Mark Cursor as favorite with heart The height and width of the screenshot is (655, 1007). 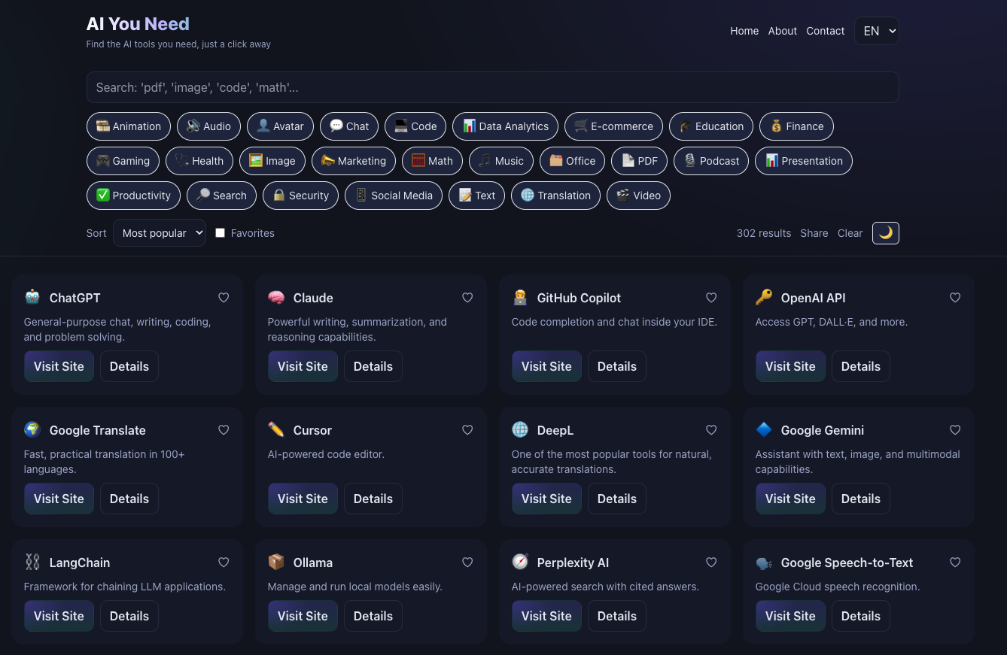[467, 430]
